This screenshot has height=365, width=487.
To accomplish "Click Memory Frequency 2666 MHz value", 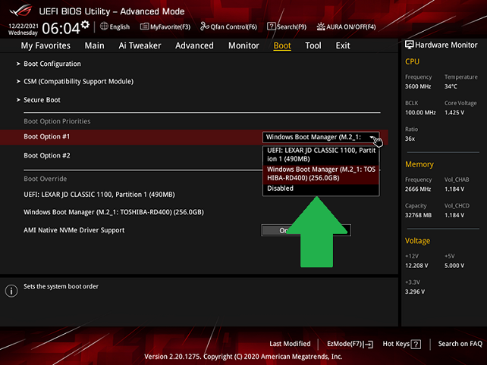I will click(x=418, y=189).
